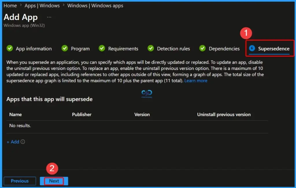This screenshot has height=188, width=296.
Task: Click the green checkmark beside Program
Action: click(x=65, y=48)
